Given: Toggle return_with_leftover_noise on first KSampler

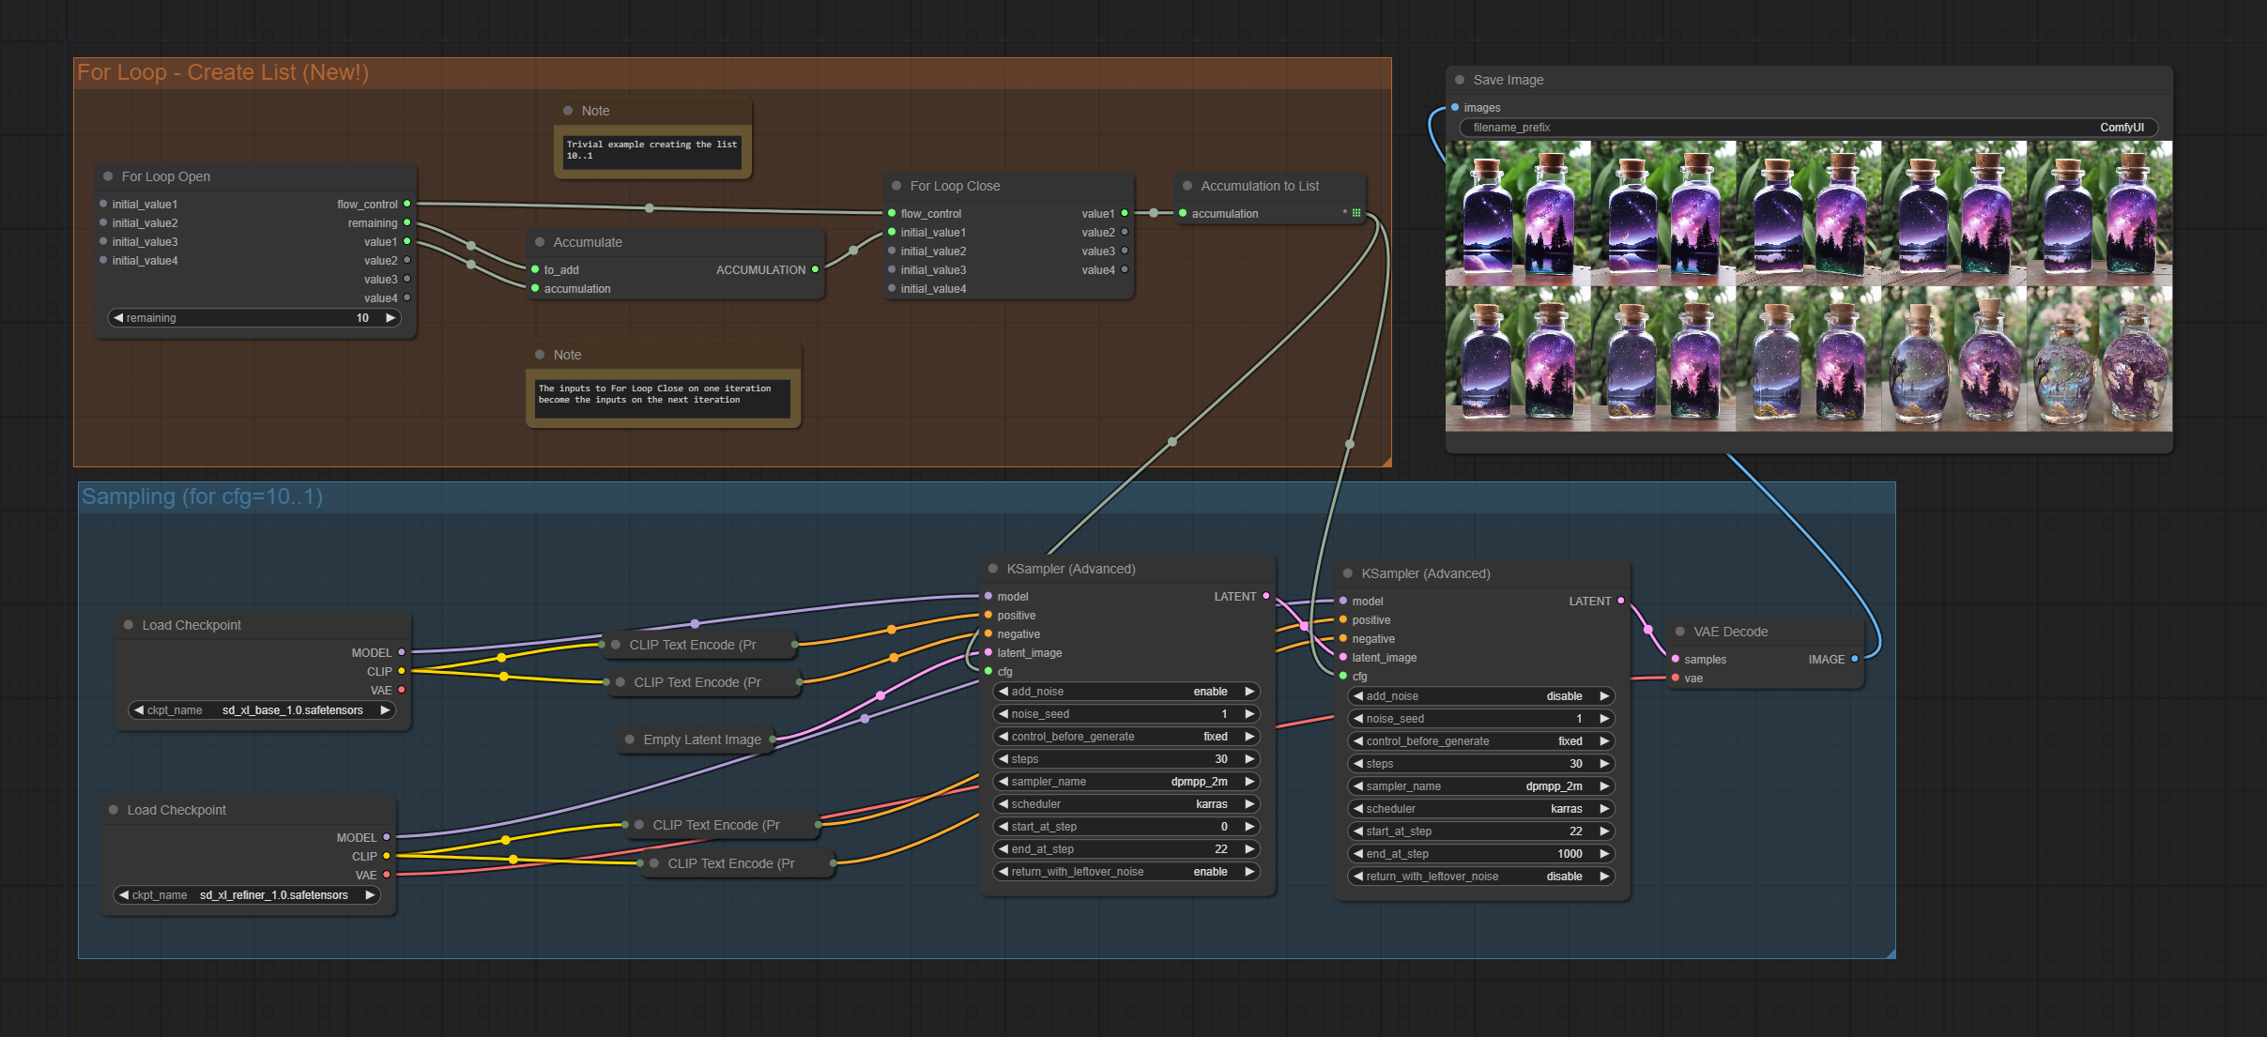Looking at the screenshot, I should 1126,872.
